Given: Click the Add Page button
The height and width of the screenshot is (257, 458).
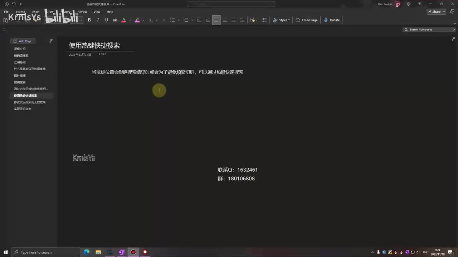Looking at the screenshot, I should (22, 41).
